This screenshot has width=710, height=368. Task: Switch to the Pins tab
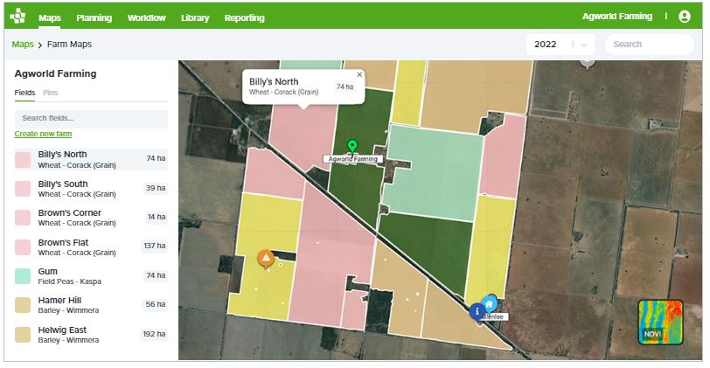(51, 92)
